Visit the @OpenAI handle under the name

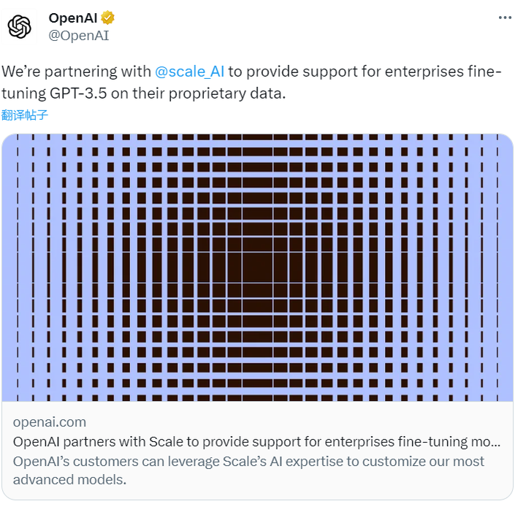[x=79, y=36]
